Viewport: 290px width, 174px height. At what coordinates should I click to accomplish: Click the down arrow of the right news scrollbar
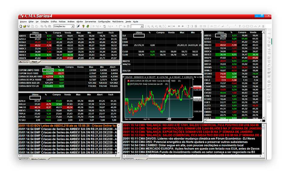tap(263, 153)
